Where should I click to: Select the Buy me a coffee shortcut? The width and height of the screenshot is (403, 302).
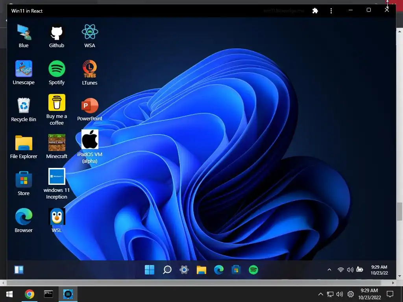point(57,110)
